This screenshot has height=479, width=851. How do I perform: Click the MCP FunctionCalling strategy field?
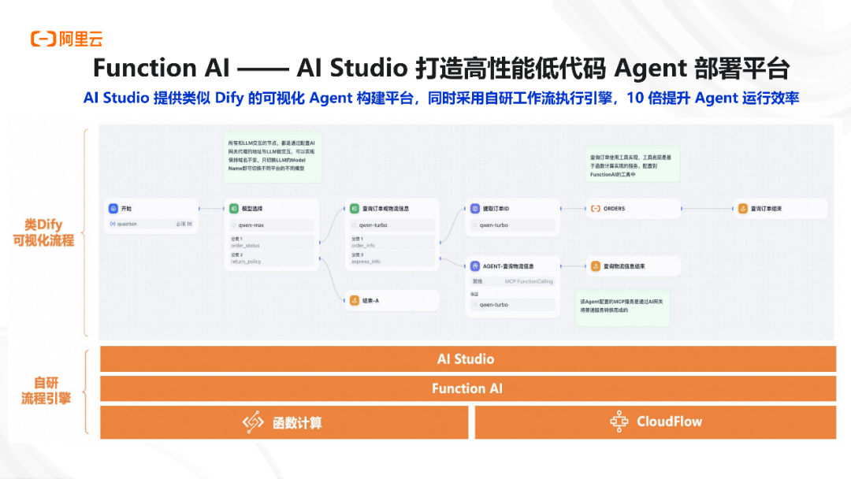tap(513, 281)
